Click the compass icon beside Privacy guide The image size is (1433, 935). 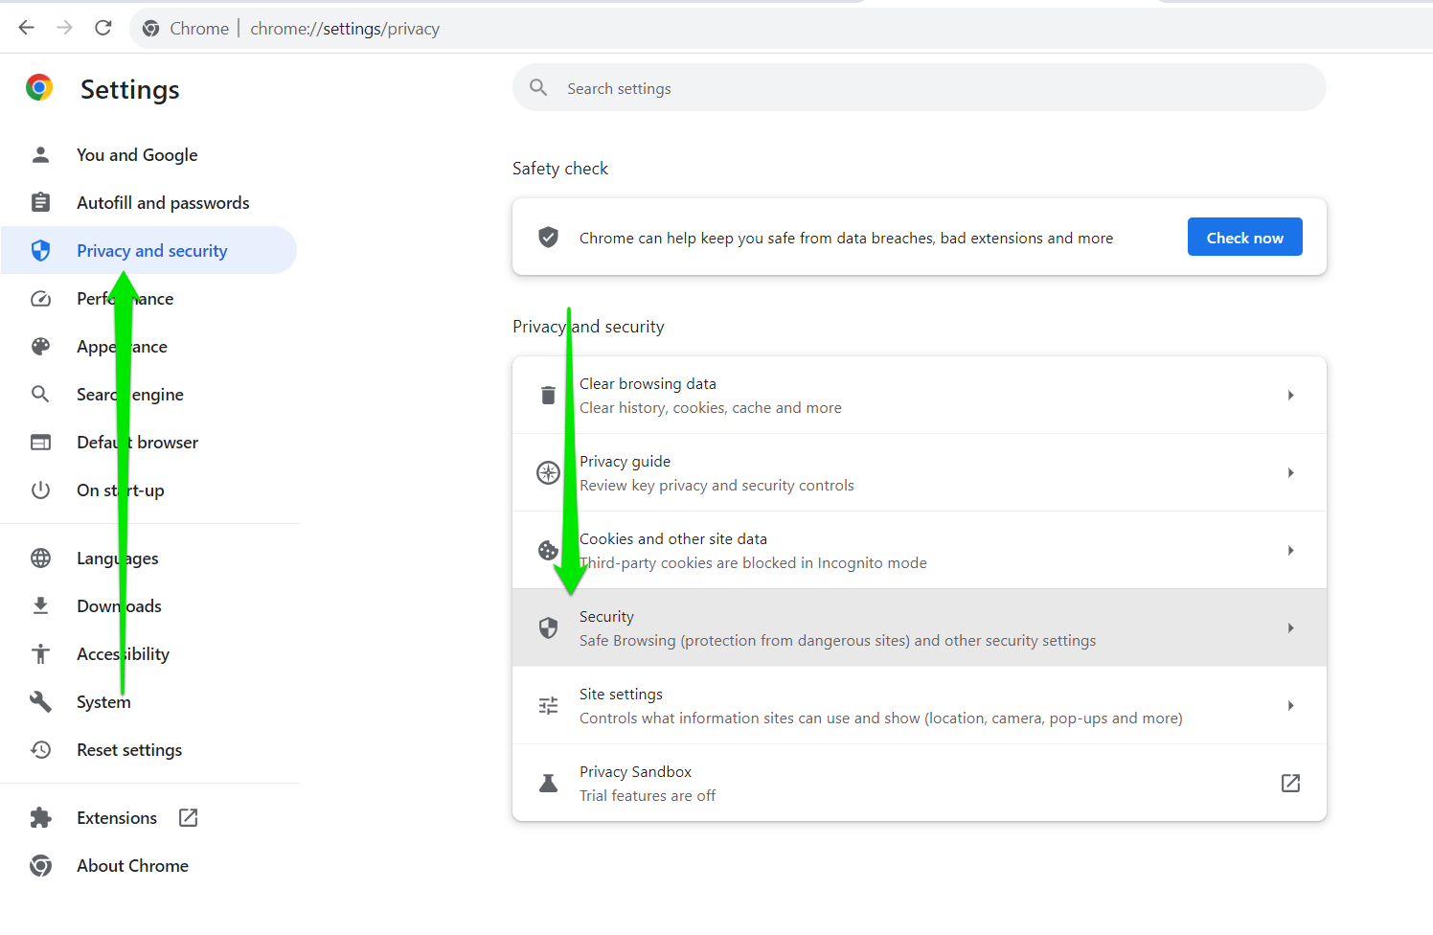pos(548,472)
